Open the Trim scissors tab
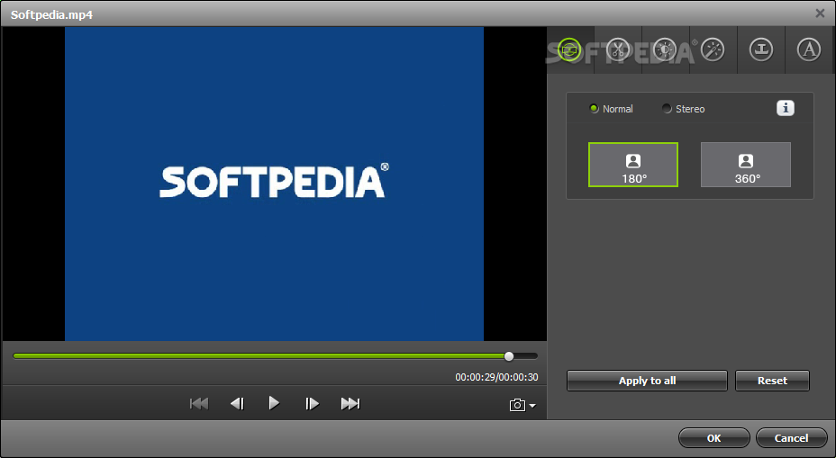 (x=617, y=50)
